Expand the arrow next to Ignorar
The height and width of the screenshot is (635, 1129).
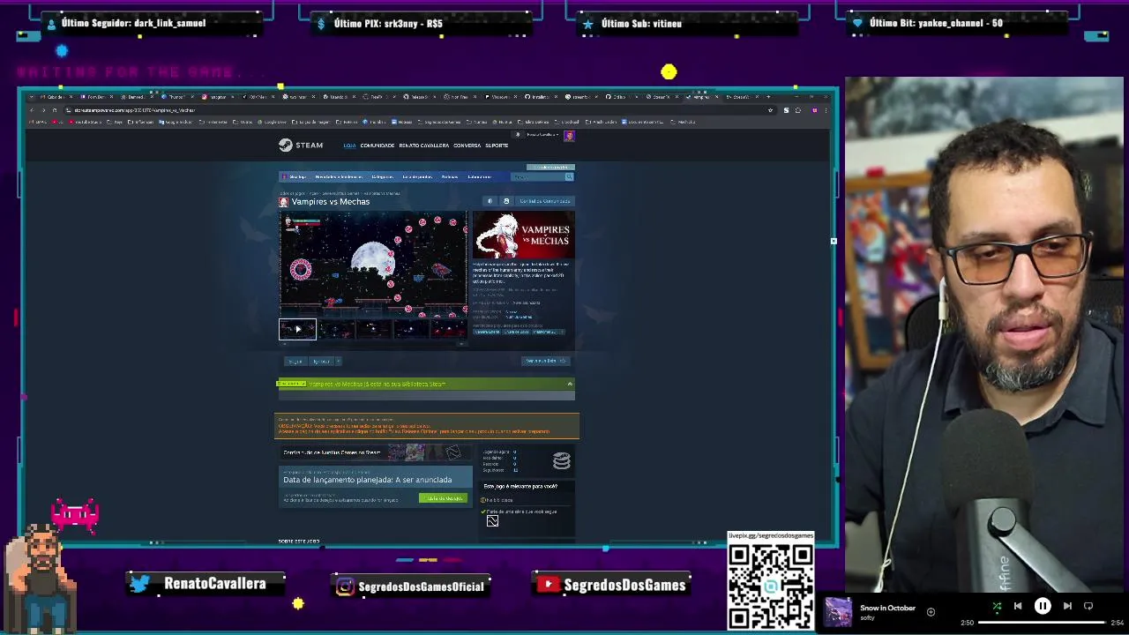tap(338, 361)
